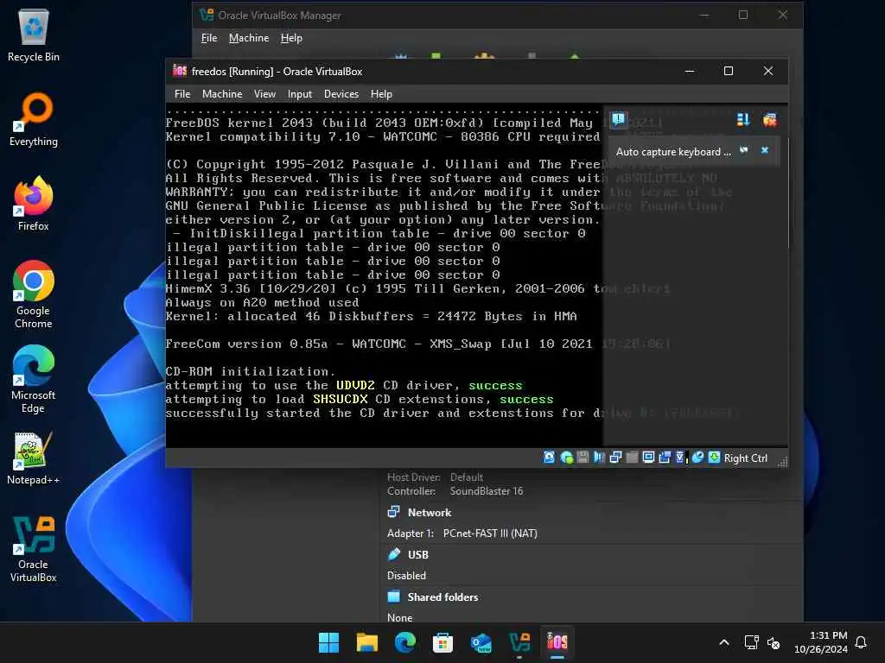This screenshot has width=885, height=663.
Task: Select the Google Chrome desktop shortcut
Action: click(34, 295)
